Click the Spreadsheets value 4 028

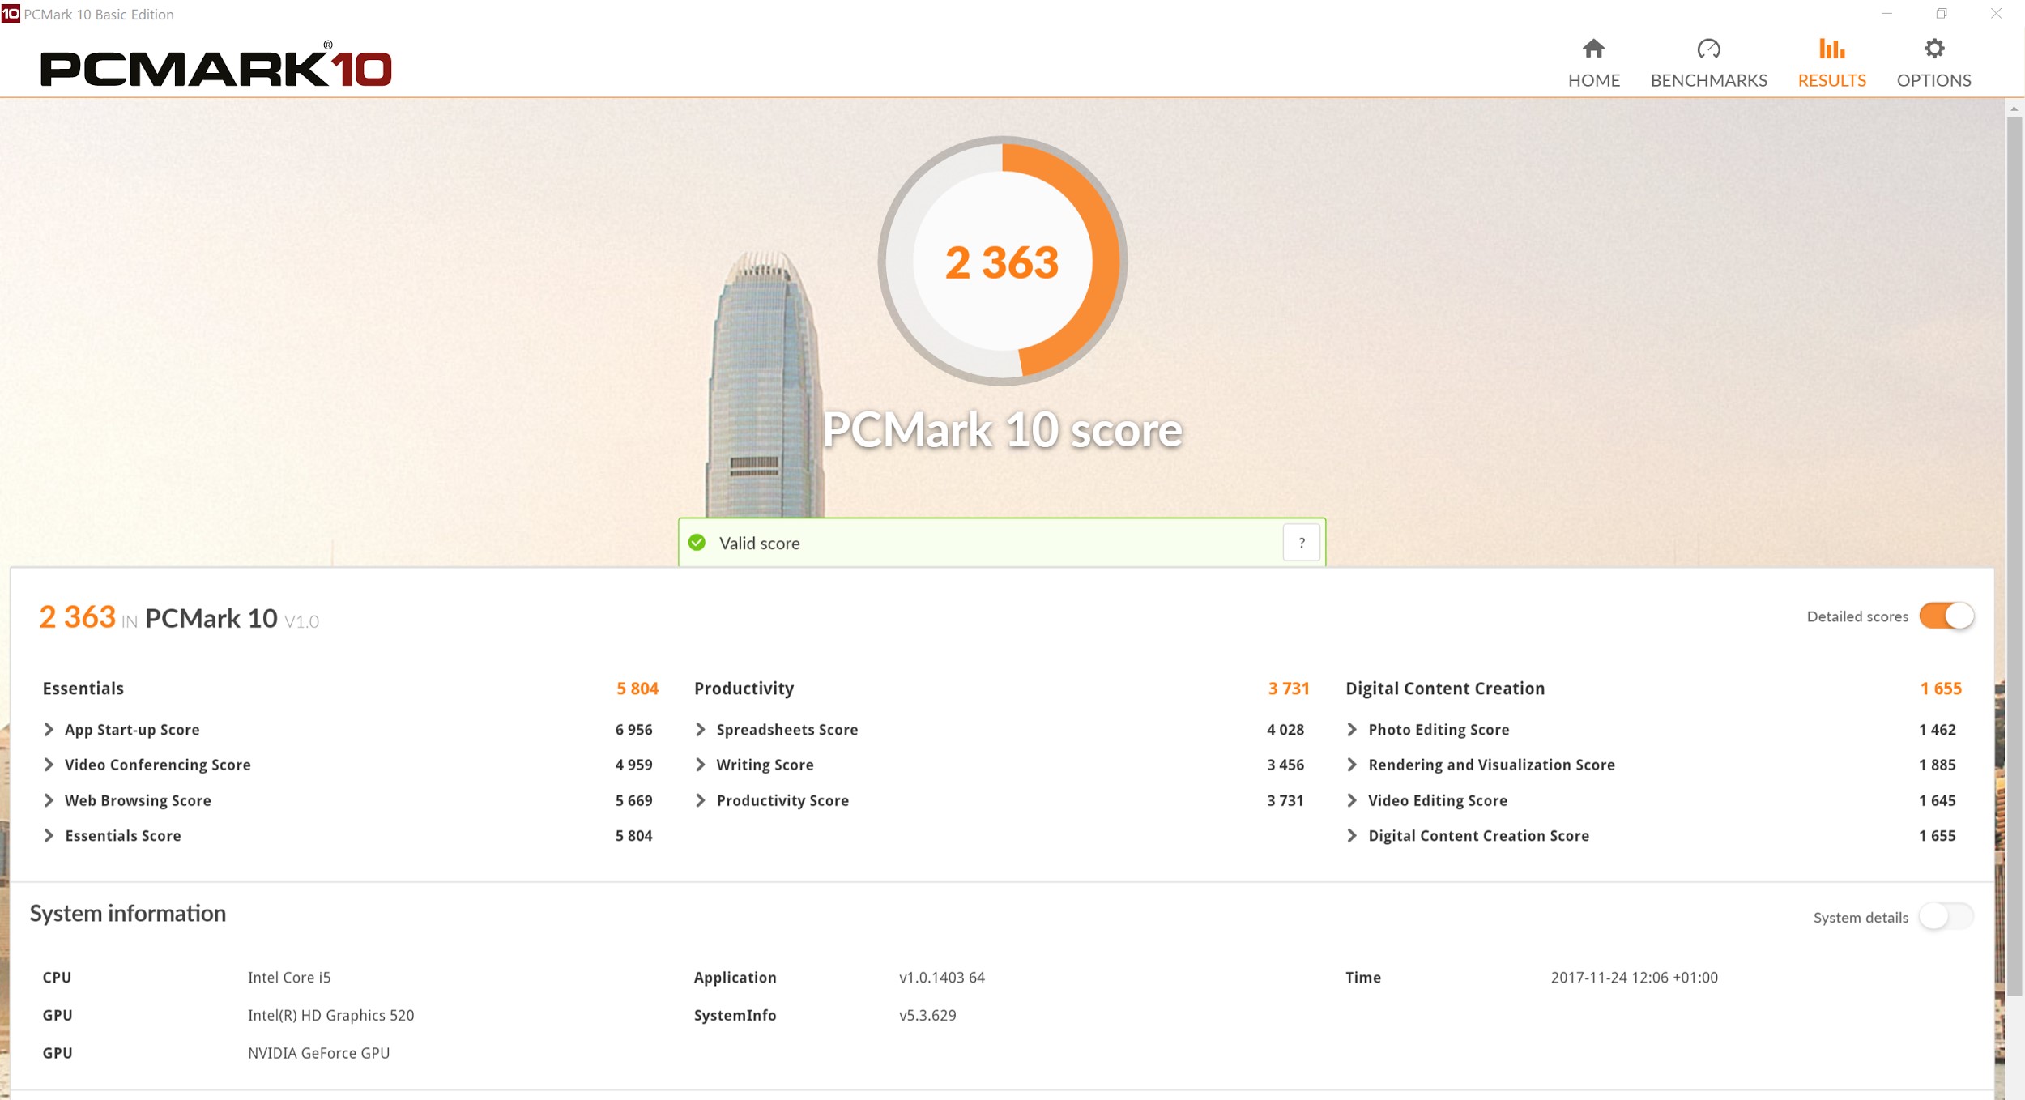click(x=1285, y=730)
